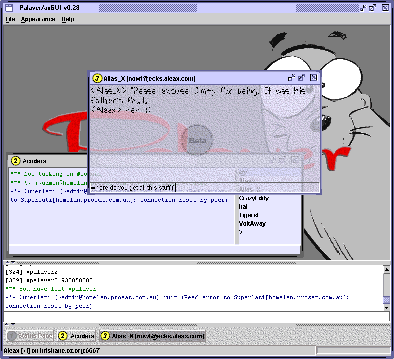Open the Help menu
Screen dimensions: 394x359
click(x=67, y=19)
